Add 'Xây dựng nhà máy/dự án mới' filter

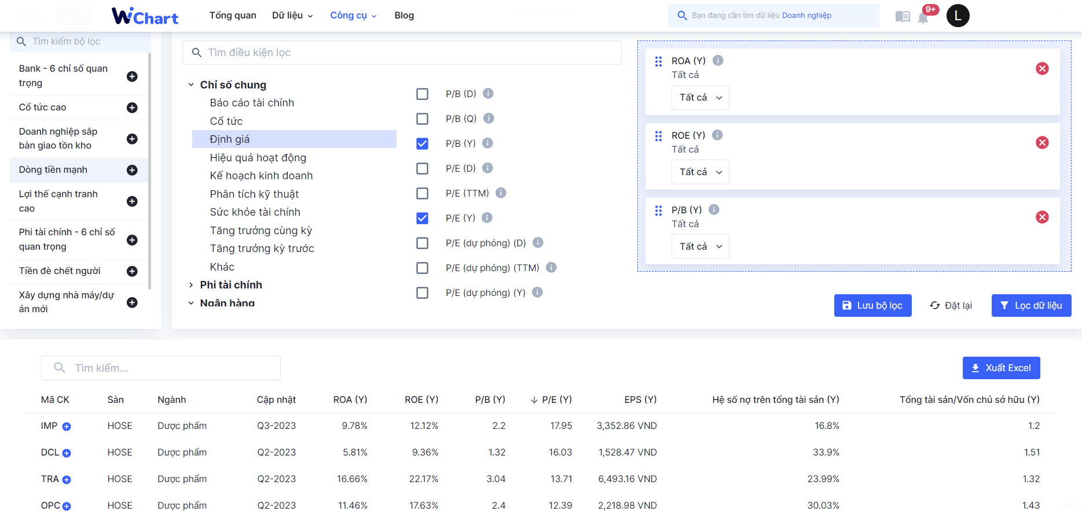[132, 302]
